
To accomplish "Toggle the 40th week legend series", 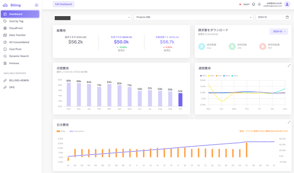I will click(x=211, y=76).
